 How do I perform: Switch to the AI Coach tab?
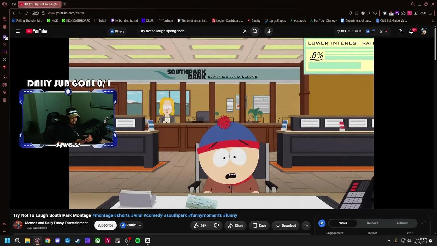pos(403,223)
